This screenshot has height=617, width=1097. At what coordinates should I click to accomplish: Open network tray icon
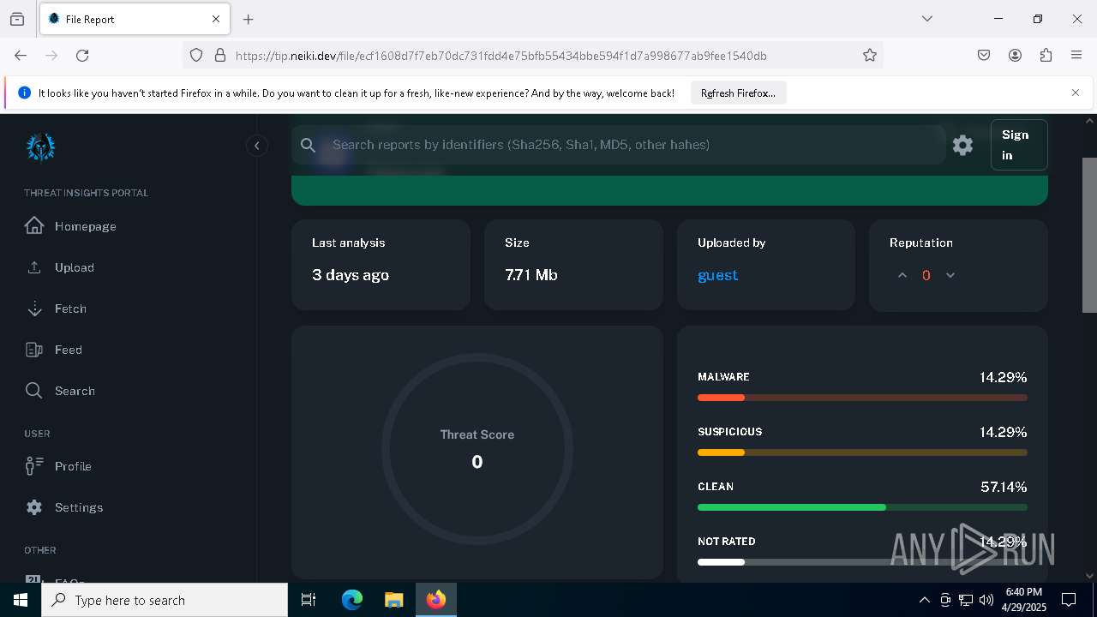tap(965, 600)
